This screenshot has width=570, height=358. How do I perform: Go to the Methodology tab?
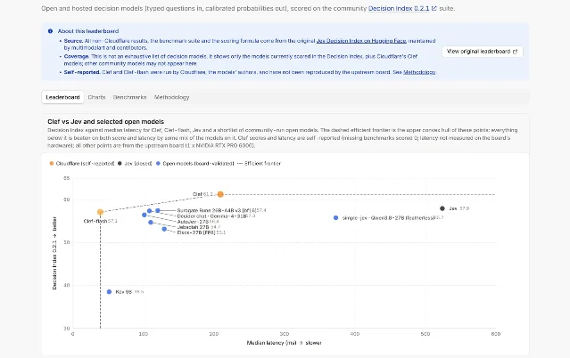click(171, 97)
